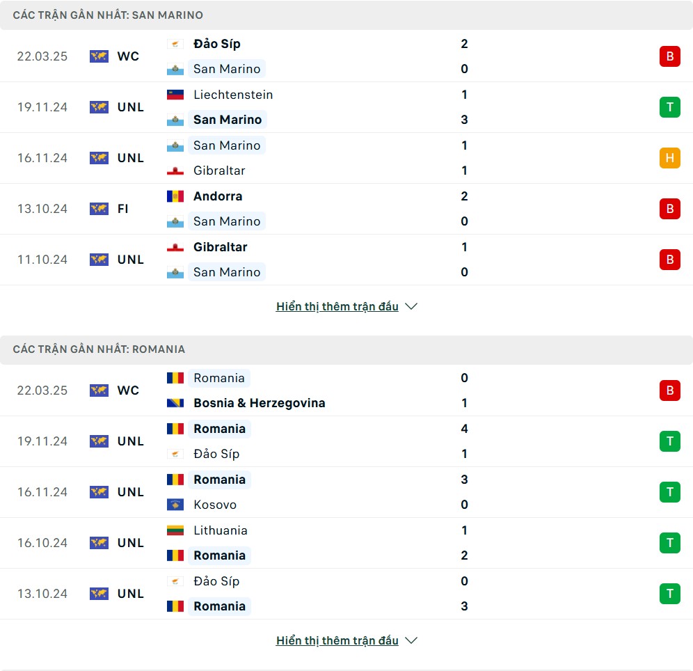
Task: Click the green T badge for the Kosovo match
Action: click(669, 492)
